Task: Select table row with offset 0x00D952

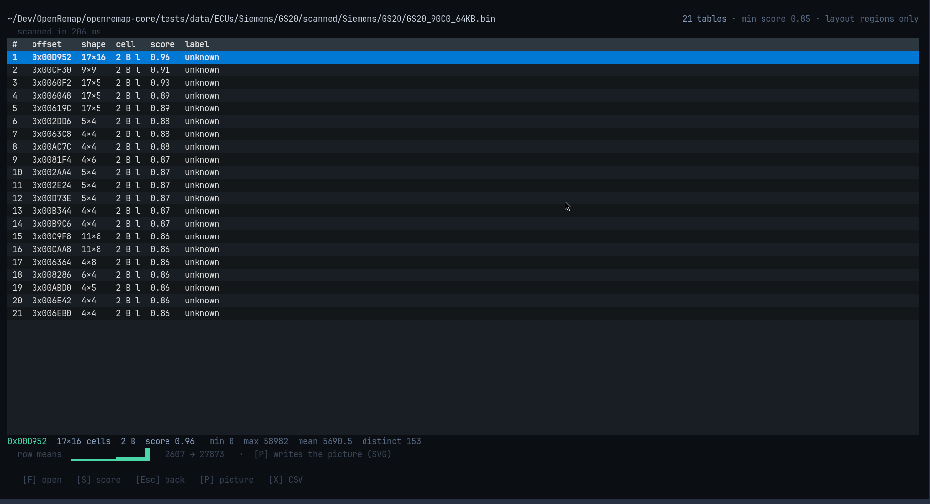Action: coord(463,57)
